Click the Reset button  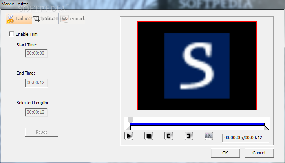(x=42, y=132)
